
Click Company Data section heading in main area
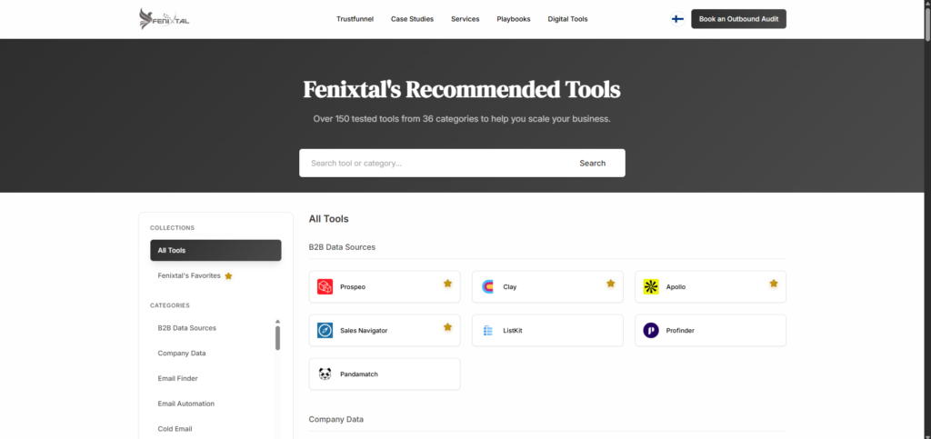(x=336, y=419)
